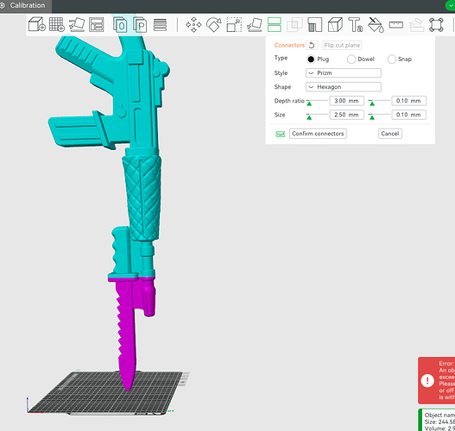Click the Depth ratio 3.00 mm field

pyautogui.click(x=347, y=101)
